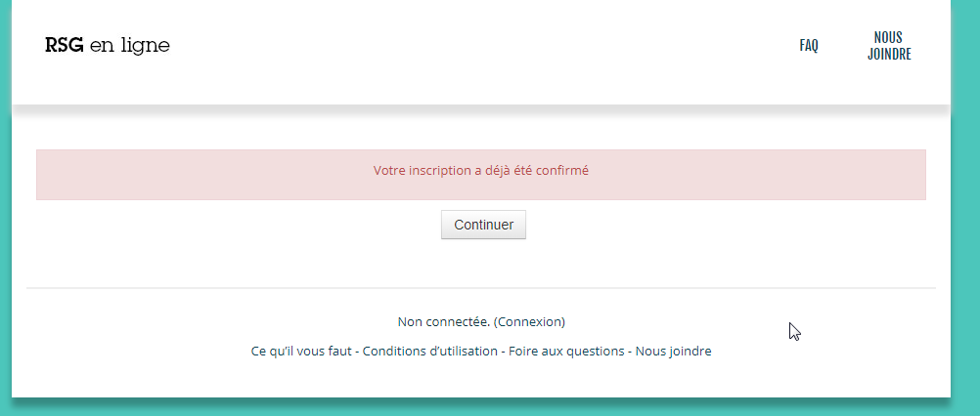Screen dimensions: 980x416
Task: Open the FAQ header menu item
Action: [809, 46]
